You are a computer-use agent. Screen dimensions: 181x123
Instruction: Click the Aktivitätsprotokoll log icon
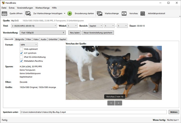pos(143,14)
